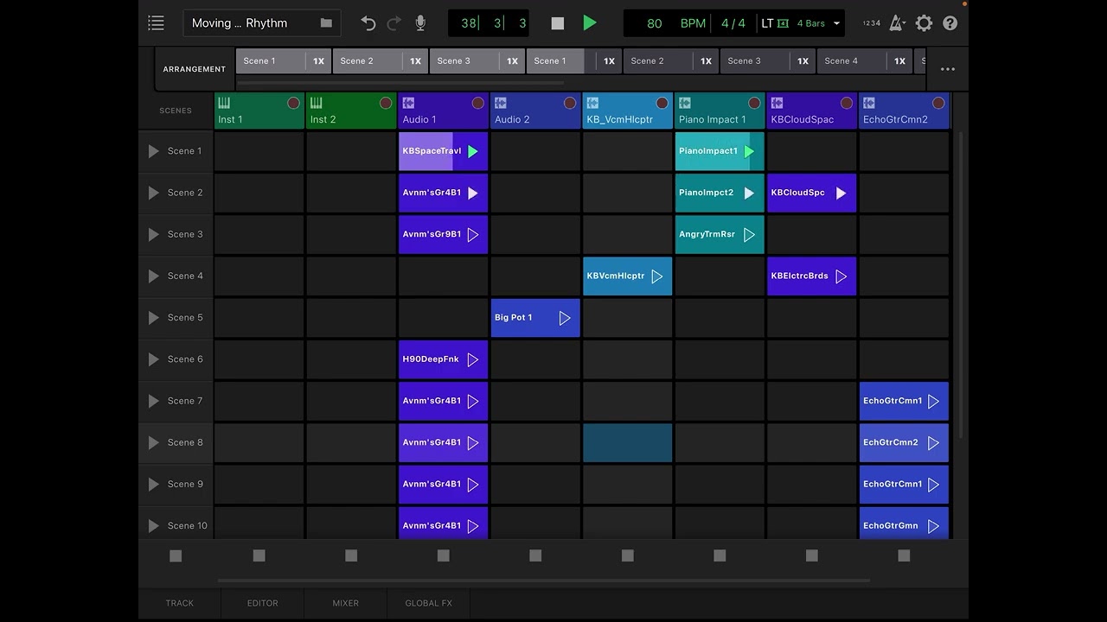Switch to the MIXER tab
The image size is (1107, 622).
[345, 603]
